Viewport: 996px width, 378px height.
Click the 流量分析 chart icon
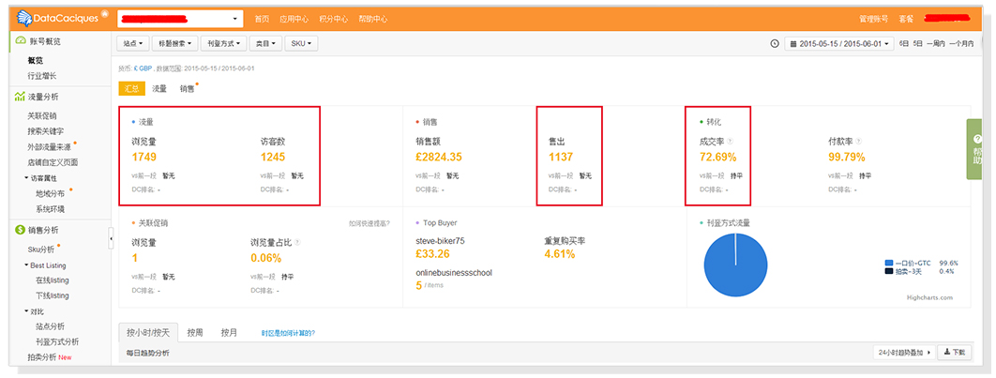pos(20,97)
